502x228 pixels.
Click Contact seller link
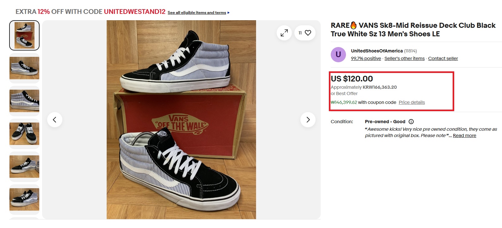point(443,58)
